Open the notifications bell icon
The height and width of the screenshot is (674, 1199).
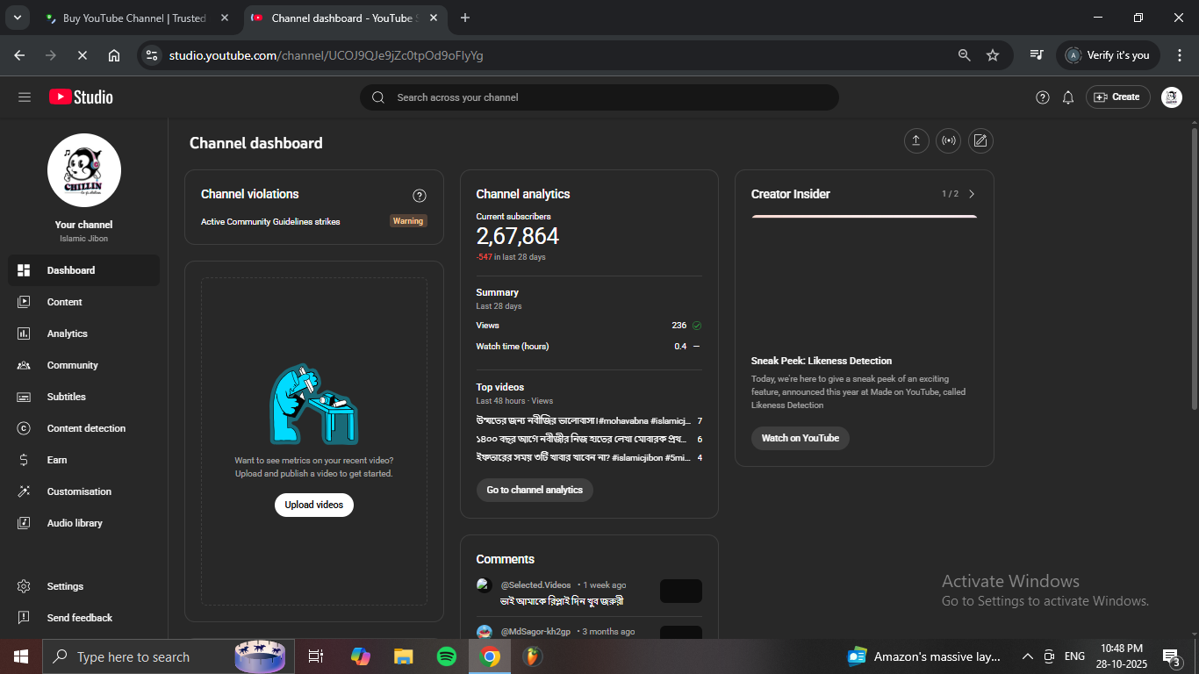pyautogui.click(x=1068, y=97)
